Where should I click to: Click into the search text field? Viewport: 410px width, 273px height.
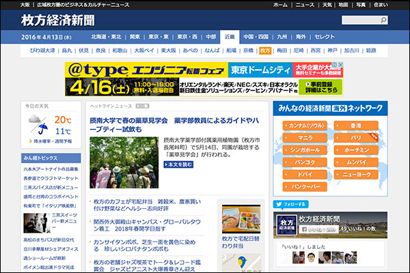[x=364, y=20]
